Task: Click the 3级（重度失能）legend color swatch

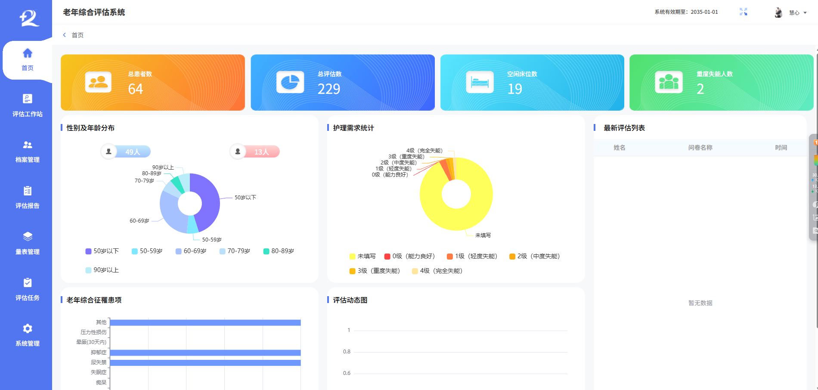Action: click(353, 271)
